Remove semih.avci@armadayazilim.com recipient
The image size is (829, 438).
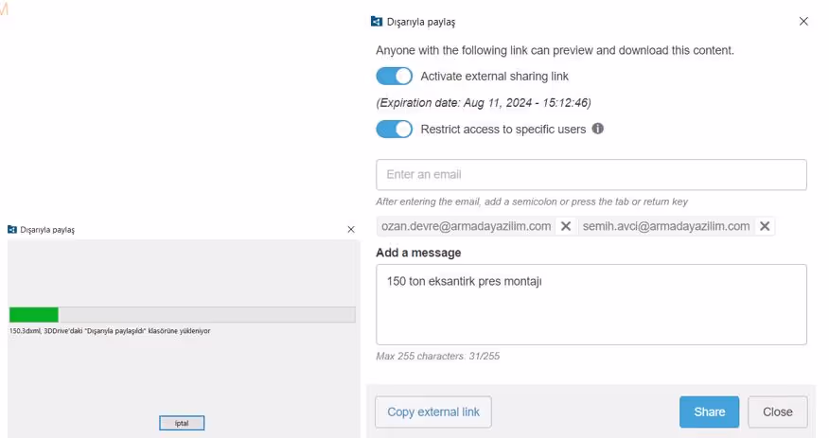[x=765, y=226]
